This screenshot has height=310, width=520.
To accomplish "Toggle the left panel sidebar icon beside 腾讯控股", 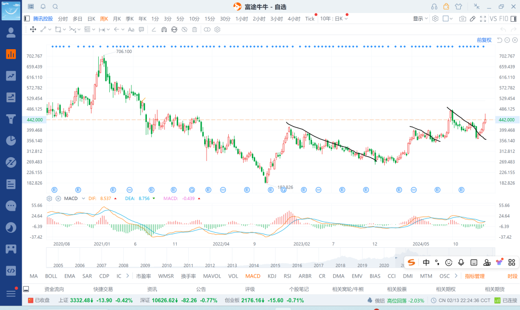I will [x=27, y=19].
